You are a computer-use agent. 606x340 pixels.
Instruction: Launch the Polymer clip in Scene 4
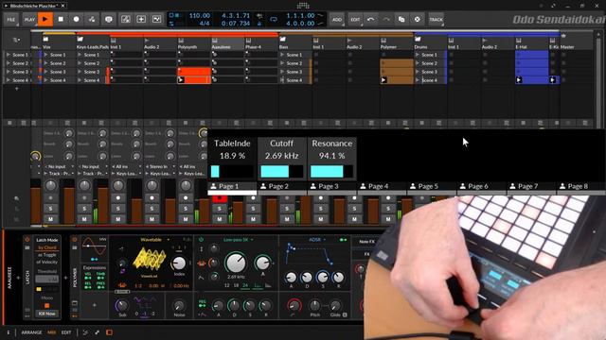pos(383,80)
